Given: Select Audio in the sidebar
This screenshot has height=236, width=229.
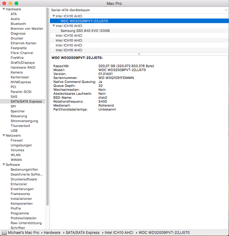Looking at the screenshot, I should 15,19.
